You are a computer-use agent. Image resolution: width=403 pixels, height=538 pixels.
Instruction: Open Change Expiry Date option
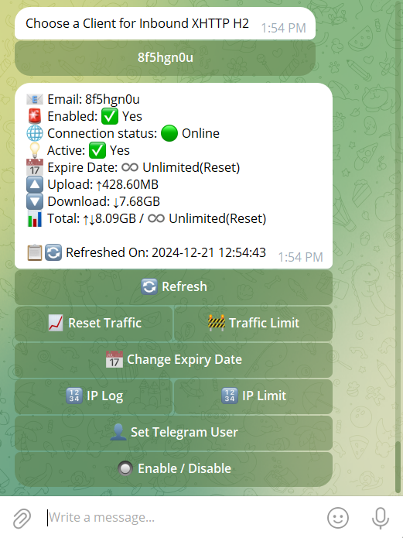[x=173, y=360]
